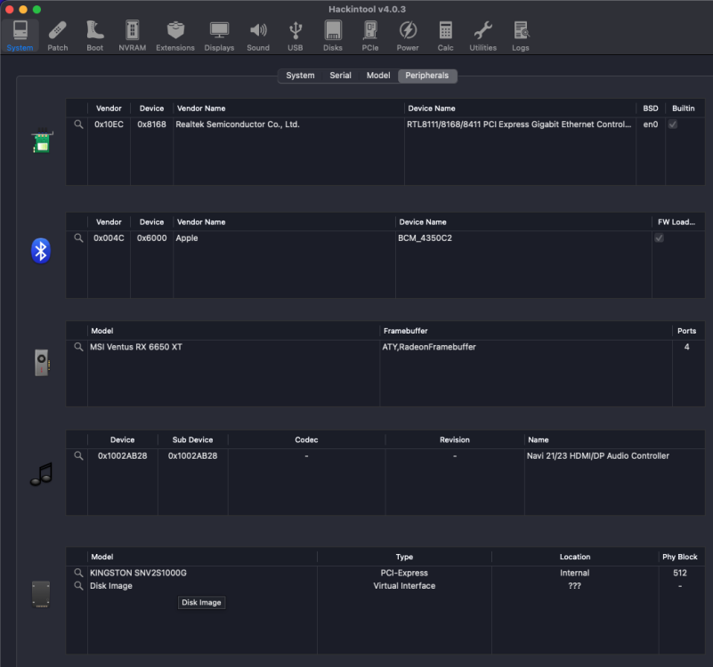Viewport: 713px width, 667px height.
Task: Click the Builtin column header
Action: pos(684,108)
